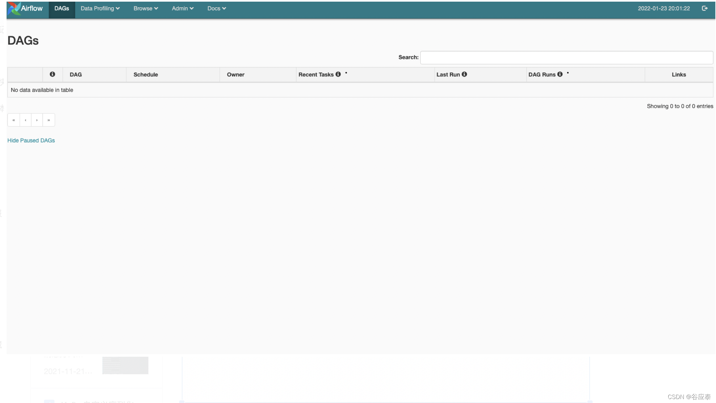716x403 pixels.
Task: Click the Last Run header label
Action: pyautogui.click(x=448, y=74)
